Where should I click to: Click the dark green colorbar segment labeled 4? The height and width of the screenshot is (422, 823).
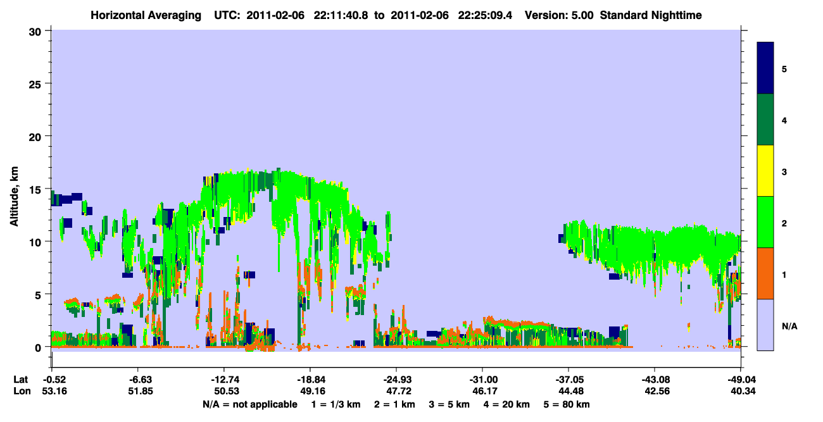tap(765, 120)
